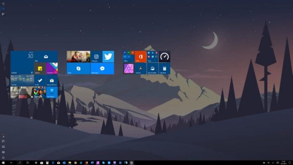This screenshot has width=293, height=165.
Task: Switch to the All apps list view
Action: pyautogui.click(x=3, y=14)
